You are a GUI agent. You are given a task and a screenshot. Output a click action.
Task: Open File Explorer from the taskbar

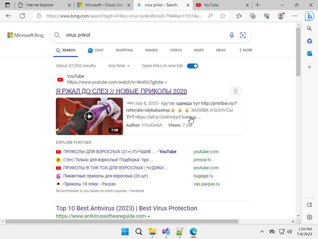pos(152,232)
